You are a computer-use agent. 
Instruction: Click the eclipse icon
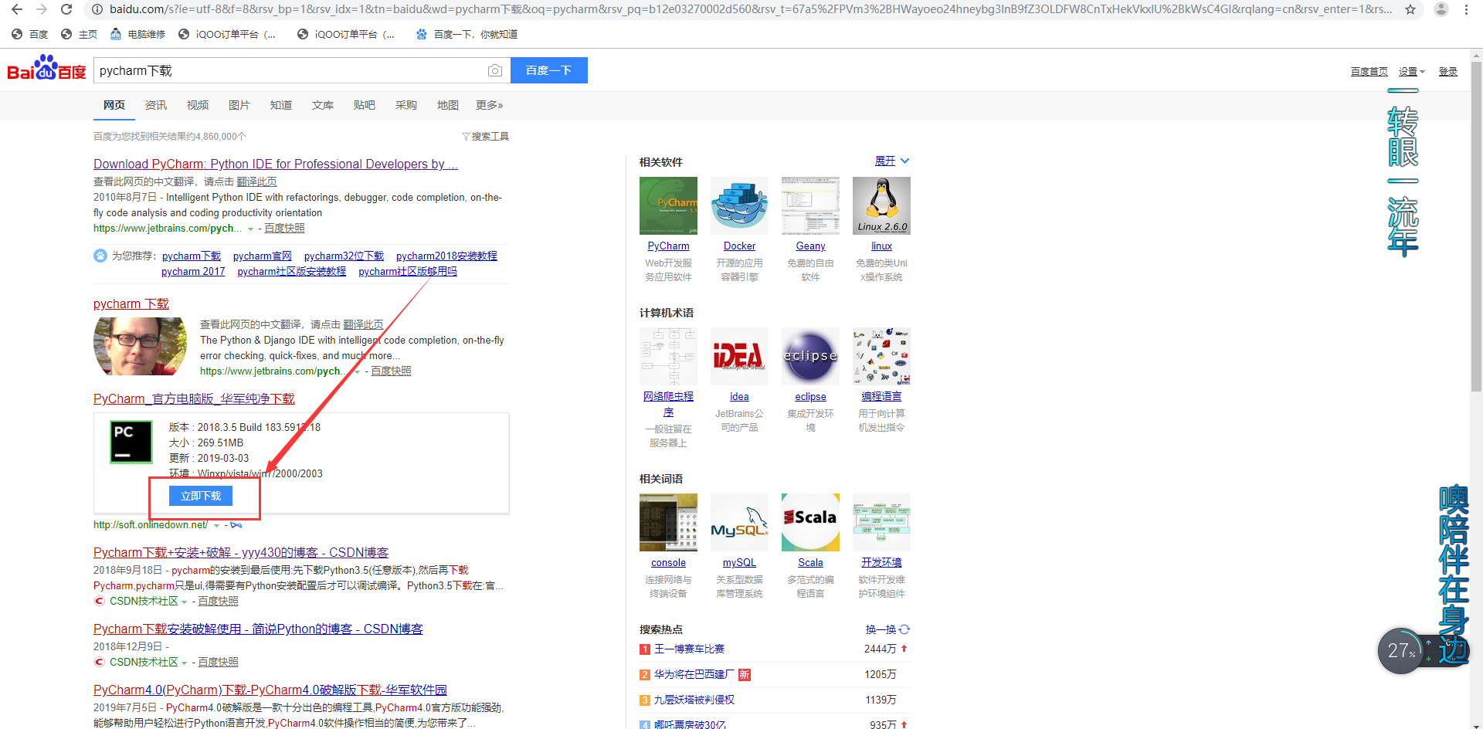(x=810, y=356)
